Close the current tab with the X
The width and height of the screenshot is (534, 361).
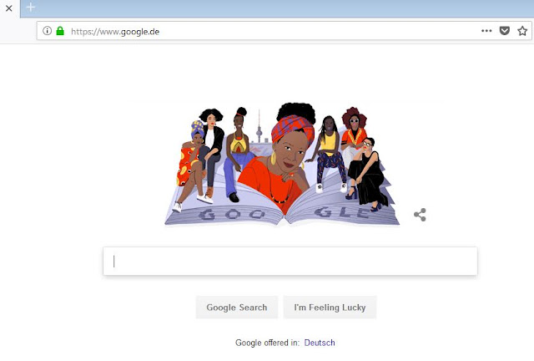click(x=9, y=8)
